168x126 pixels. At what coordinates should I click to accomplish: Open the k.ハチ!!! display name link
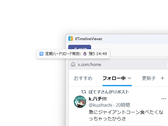98,99
